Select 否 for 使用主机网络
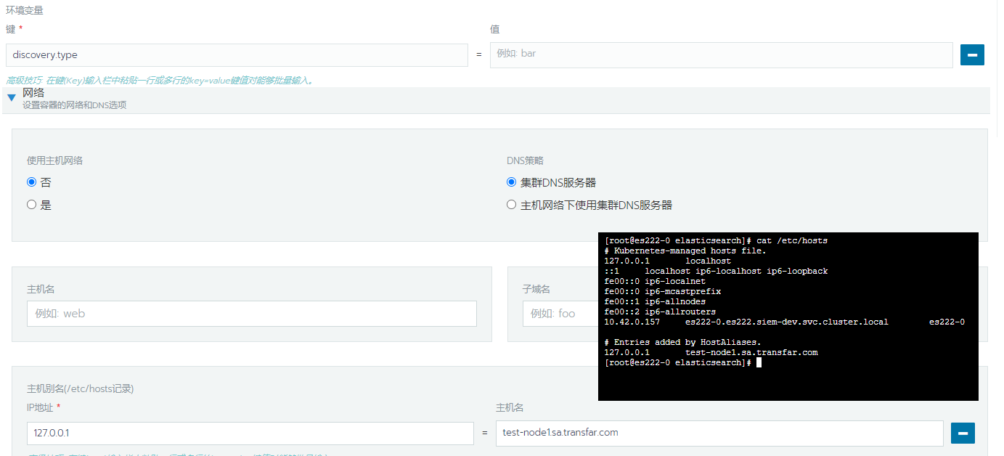1004x456 pixels. click(31, 182)
